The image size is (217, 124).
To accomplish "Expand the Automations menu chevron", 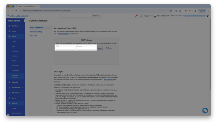I will 22,88.
